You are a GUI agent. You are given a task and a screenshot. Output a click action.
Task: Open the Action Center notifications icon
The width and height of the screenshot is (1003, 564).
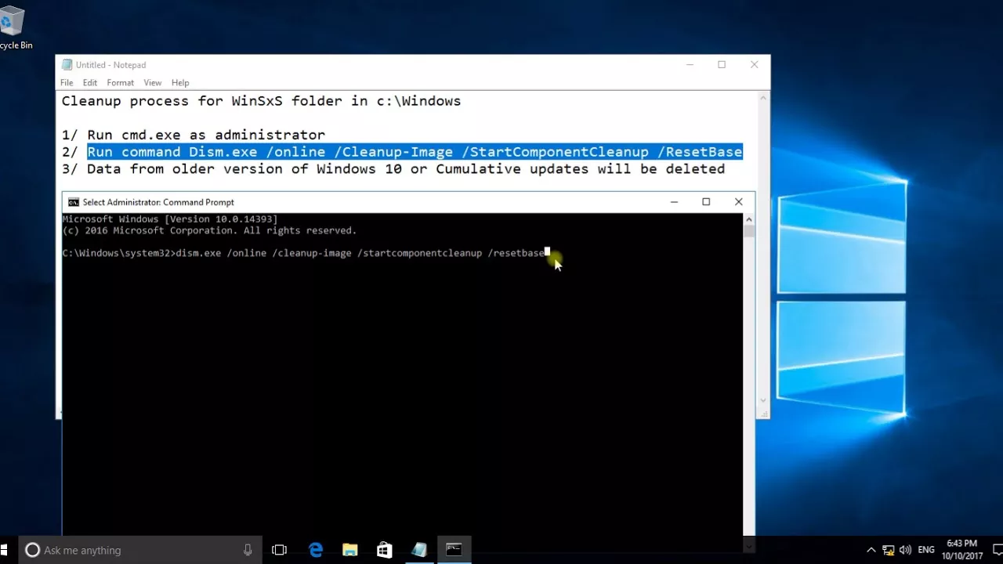(x=998, y=550)
